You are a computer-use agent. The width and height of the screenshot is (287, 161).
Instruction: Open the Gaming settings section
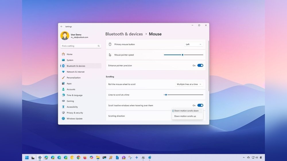(x=70, y=101)
